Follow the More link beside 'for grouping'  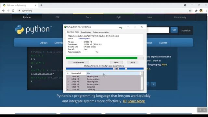coord(164,65)
